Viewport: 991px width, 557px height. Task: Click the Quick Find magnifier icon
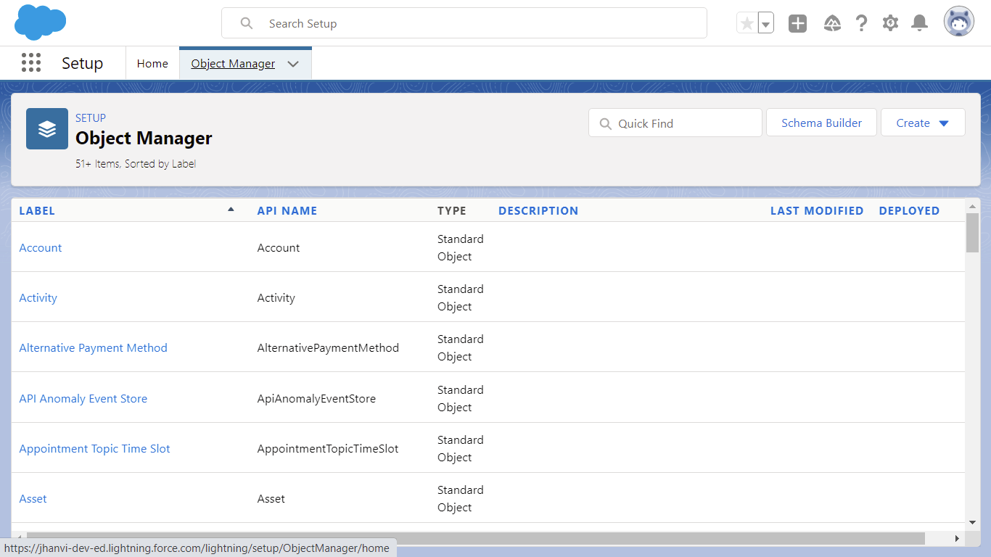[x=606, y=124]
